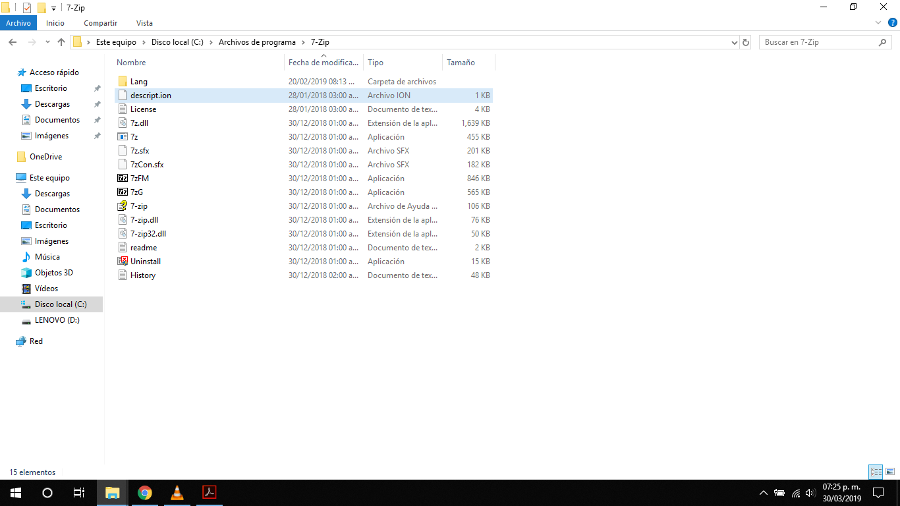Click the 7-zip help file icon
The width and height of the screenshot is (900, 506).
123,206
